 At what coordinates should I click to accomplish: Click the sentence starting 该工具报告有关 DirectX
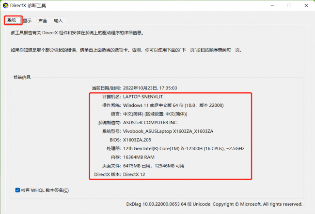pyautogui.click(x=78, y=33)
